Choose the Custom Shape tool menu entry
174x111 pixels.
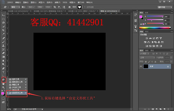coord(17,93)
